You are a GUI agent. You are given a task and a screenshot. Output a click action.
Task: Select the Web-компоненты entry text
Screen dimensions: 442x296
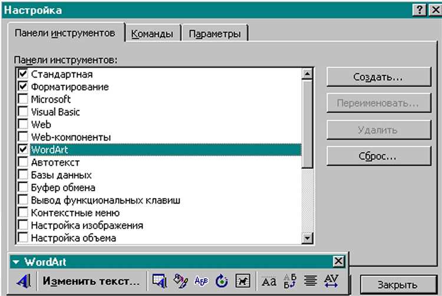click(71, 137)
